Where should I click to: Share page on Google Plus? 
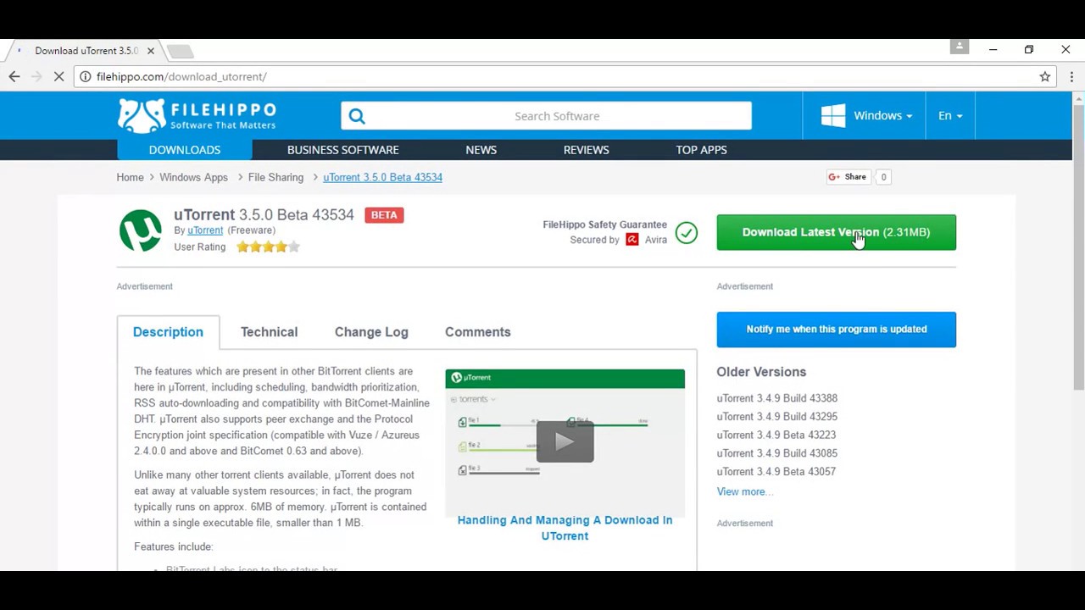click(x=847, y=177)
